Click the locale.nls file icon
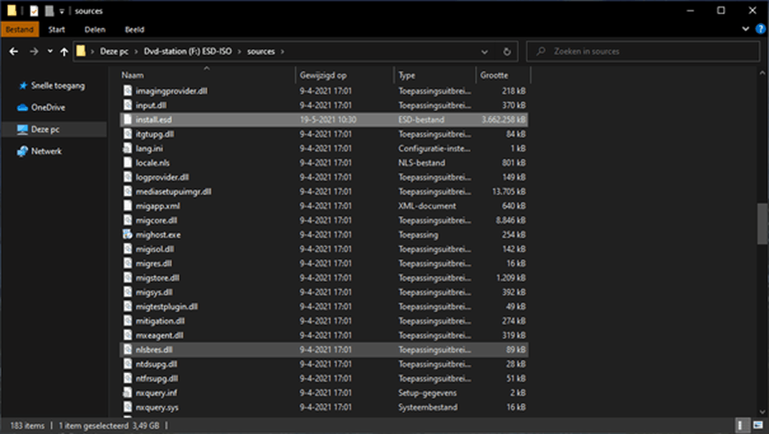Image resolution: width=769 pixels, height=434 pixels. click(x=128, y=163)
